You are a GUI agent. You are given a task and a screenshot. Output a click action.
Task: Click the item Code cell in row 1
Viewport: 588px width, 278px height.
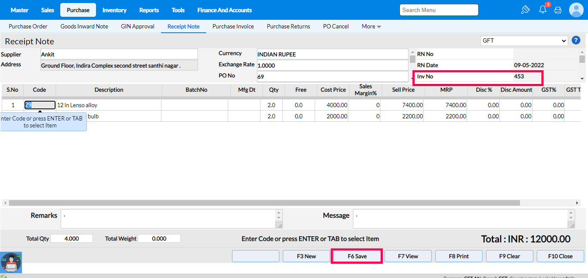point(40,105)
